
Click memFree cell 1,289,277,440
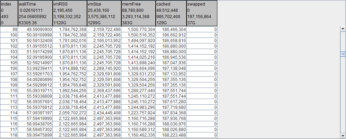click(x=138, y=91)
